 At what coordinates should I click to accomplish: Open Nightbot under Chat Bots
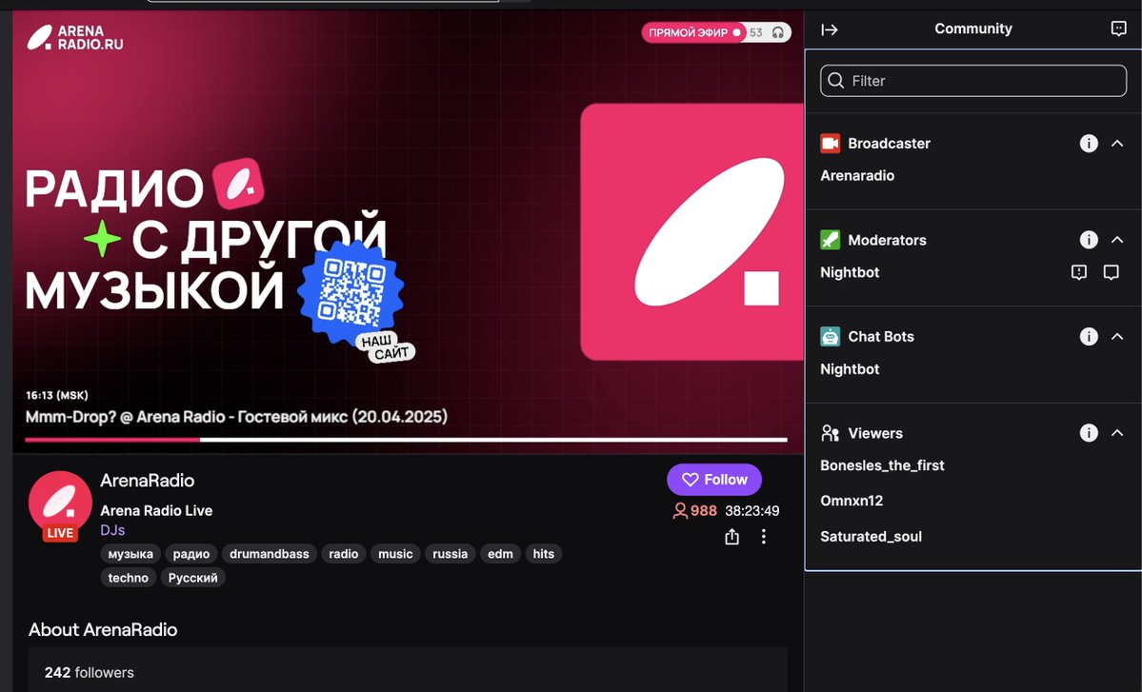(850, 369)
